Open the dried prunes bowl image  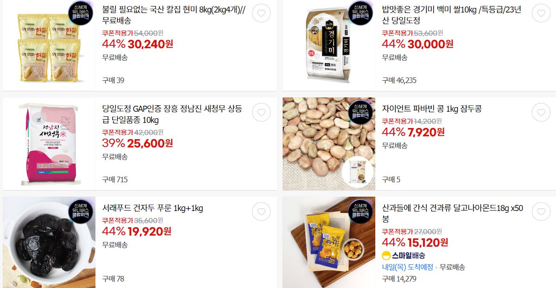[49, 242]
